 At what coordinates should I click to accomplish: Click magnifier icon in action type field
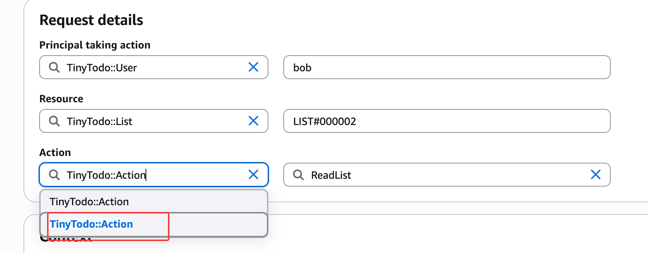(54, 175)
